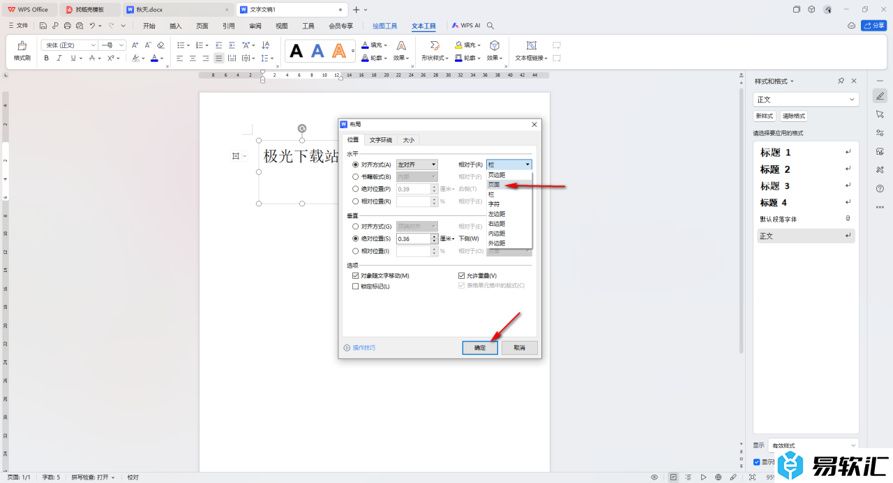Click the rotation handle above text box
Screen dimensions: 893x483
pos(302,128)
